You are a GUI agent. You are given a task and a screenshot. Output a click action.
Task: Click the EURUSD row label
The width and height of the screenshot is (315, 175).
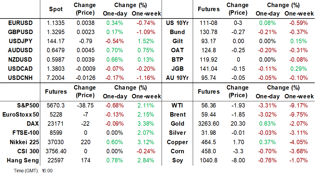[21, 23]
